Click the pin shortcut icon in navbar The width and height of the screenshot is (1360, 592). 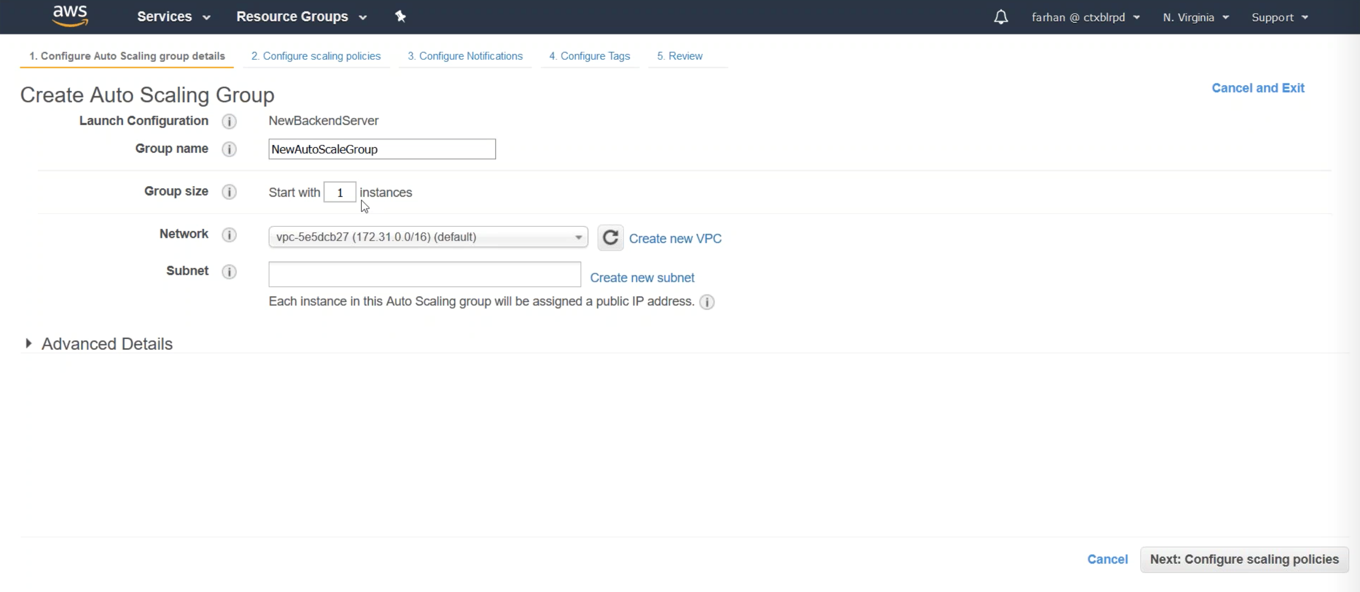coord(400,17)
